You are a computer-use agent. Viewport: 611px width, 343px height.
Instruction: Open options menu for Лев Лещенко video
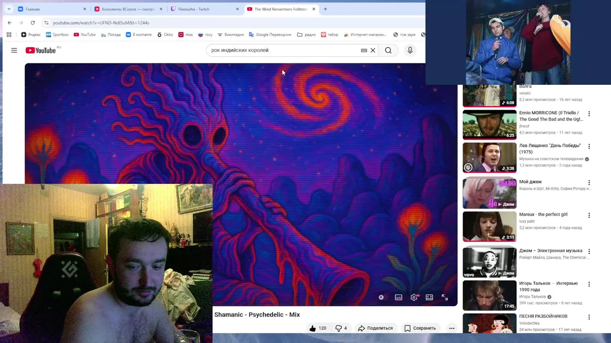589,146
